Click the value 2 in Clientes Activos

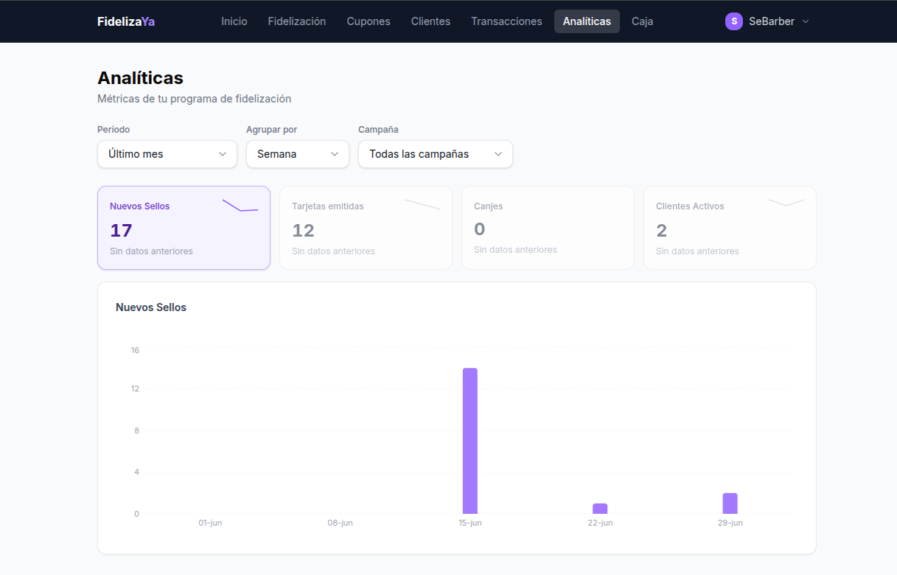tap(661, 230)
